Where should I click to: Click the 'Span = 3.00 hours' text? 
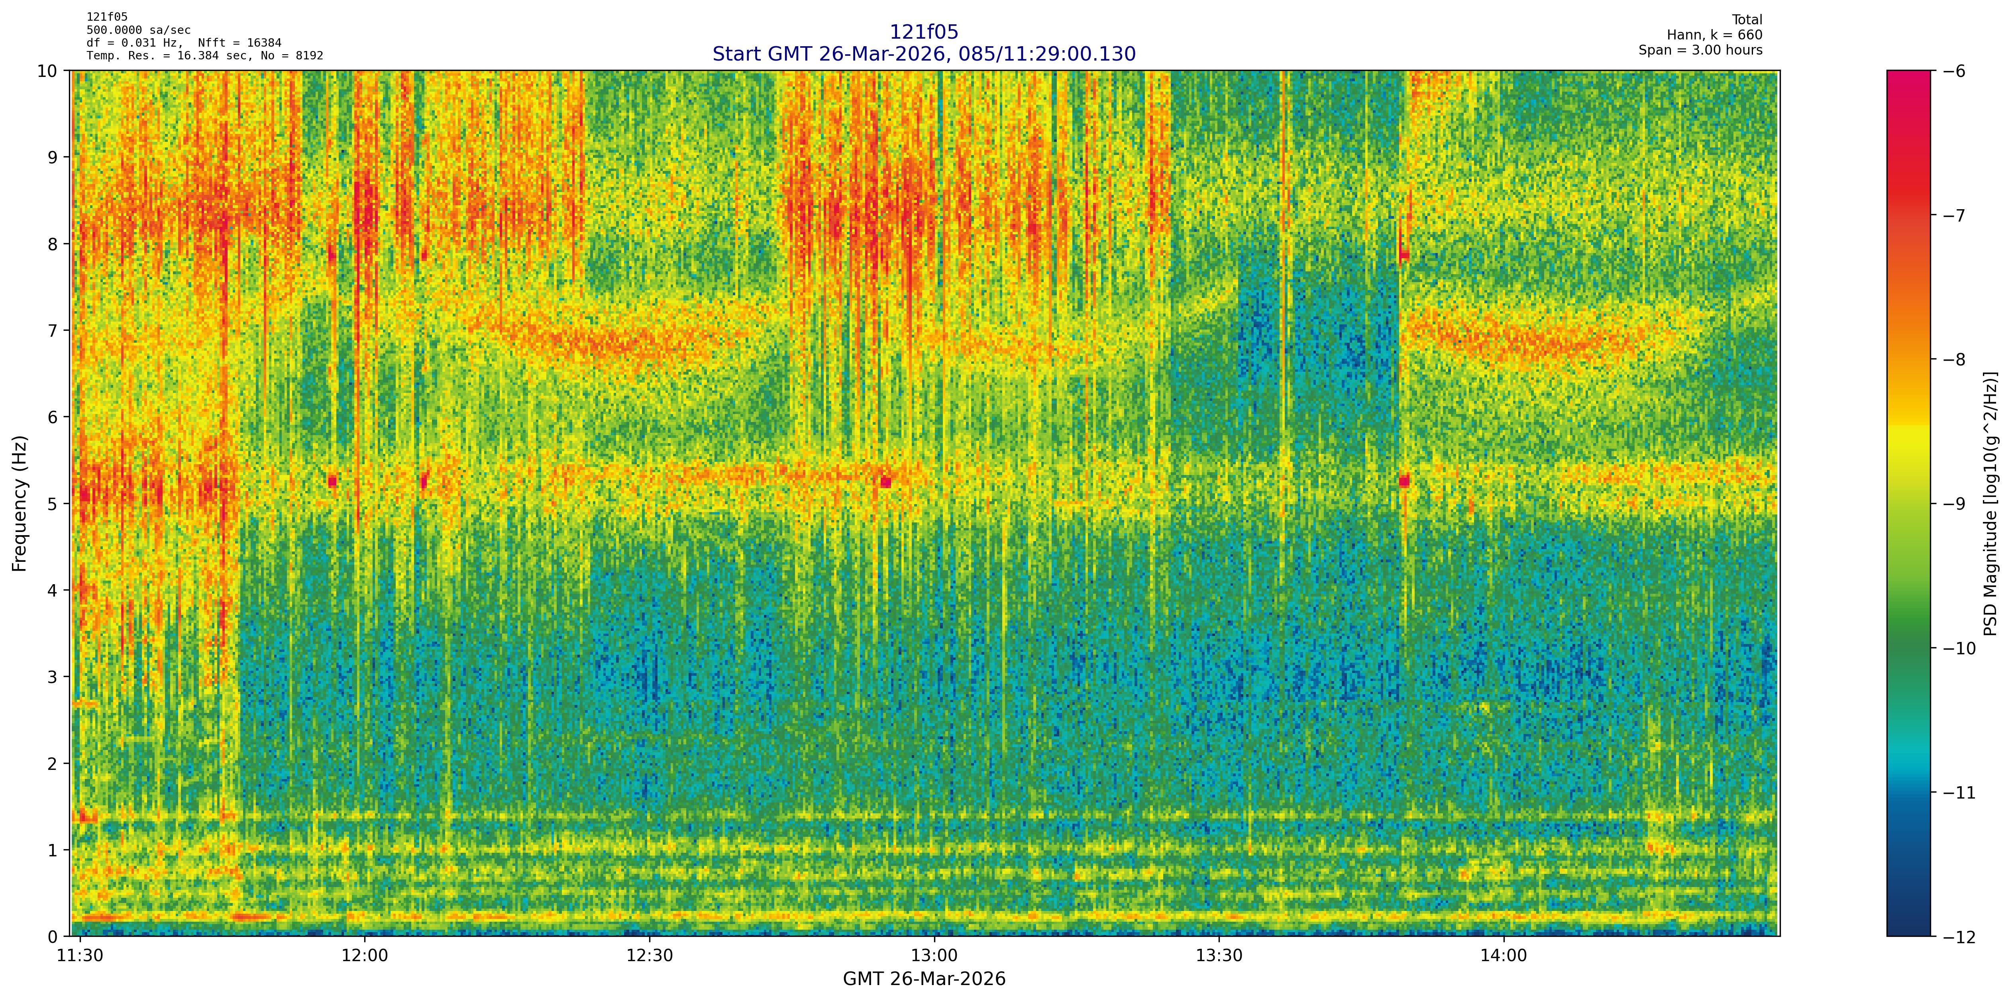pyautogui.click(x=1700, y=50)
